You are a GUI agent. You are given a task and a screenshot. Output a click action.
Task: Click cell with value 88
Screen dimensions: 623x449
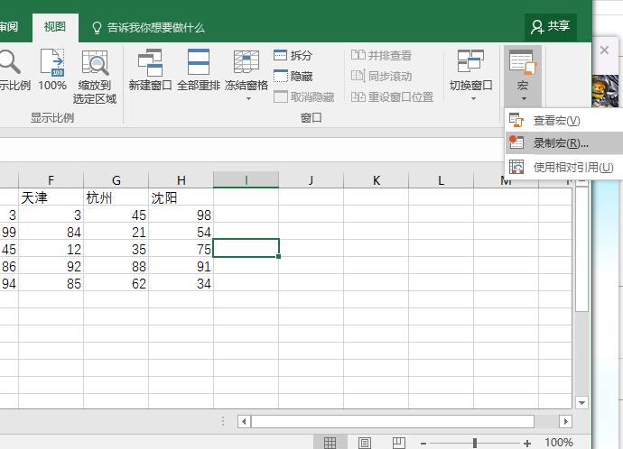coord(116,266)
